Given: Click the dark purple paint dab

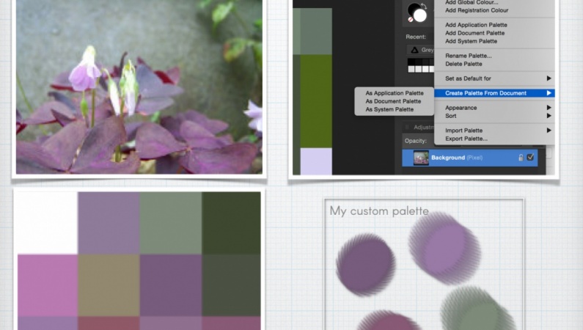Looking at the screenshot, I should (x=366, y=265).
